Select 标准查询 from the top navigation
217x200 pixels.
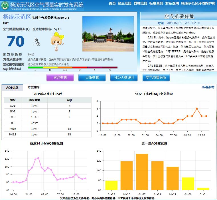156,3
